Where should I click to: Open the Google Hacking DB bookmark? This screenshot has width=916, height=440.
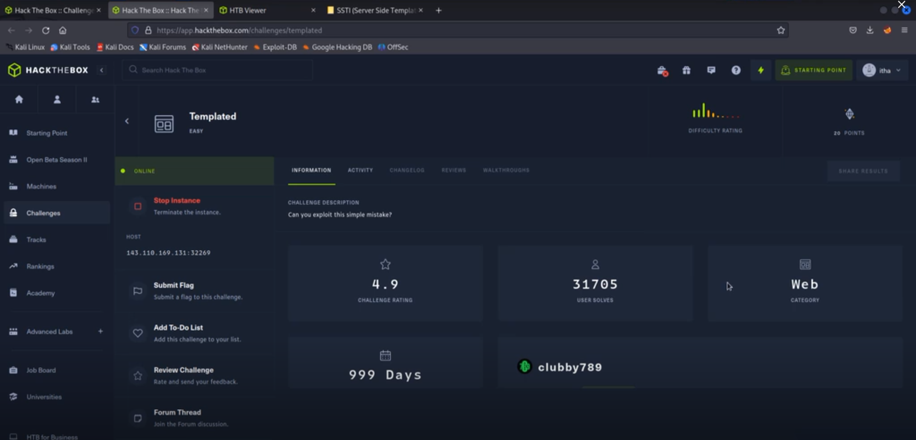coord(337,47)
